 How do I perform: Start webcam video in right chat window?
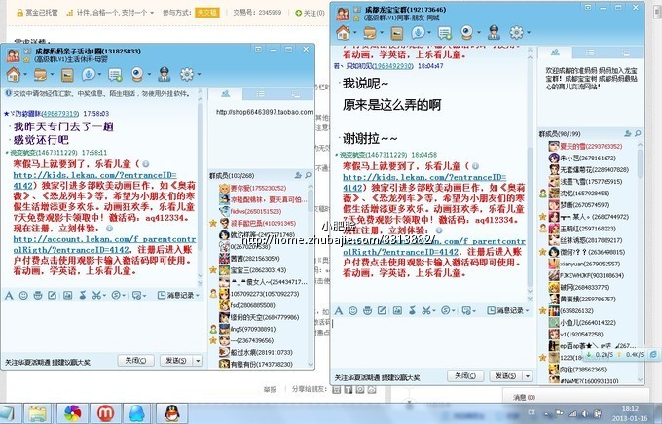pos(467,32)
